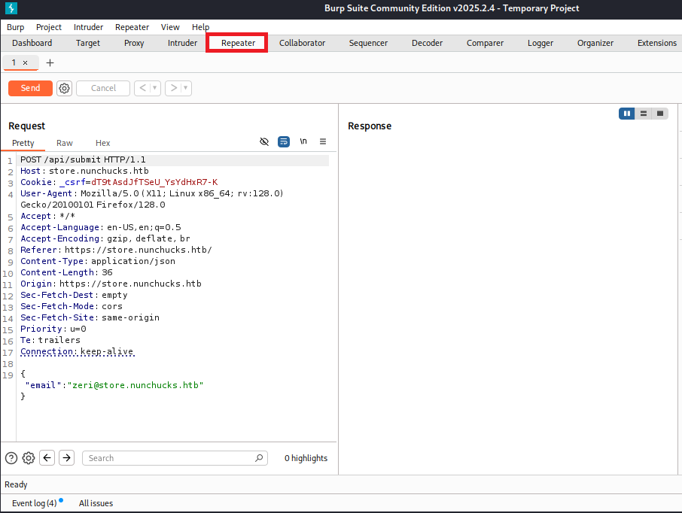Switch to the Decoder tab
The image size is (682, 513).
click(x=427, y=43)
